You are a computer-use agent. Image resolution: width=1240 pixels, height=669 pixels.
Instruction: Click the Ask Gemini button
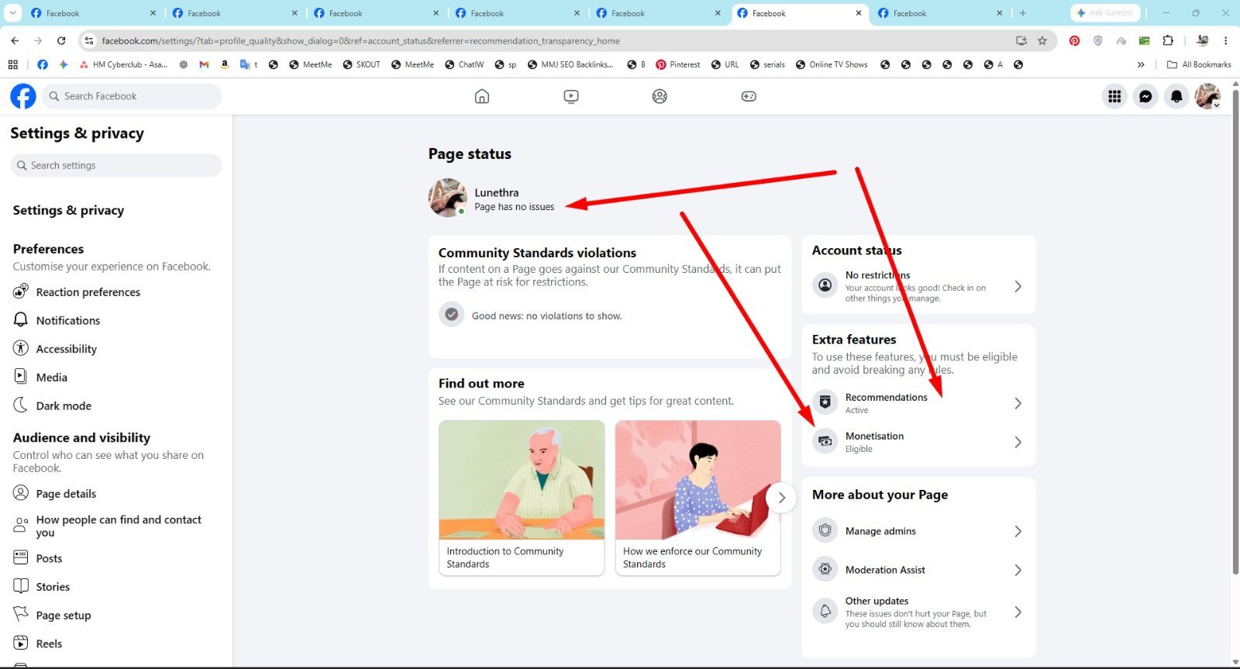[1104, 12]
